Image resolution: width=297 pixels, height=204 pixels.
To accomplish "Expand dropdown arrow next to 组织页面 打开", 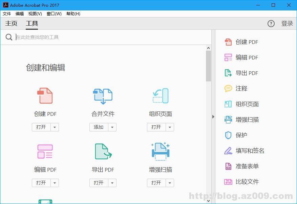I will pyautogui.click(x=170, y=127).
